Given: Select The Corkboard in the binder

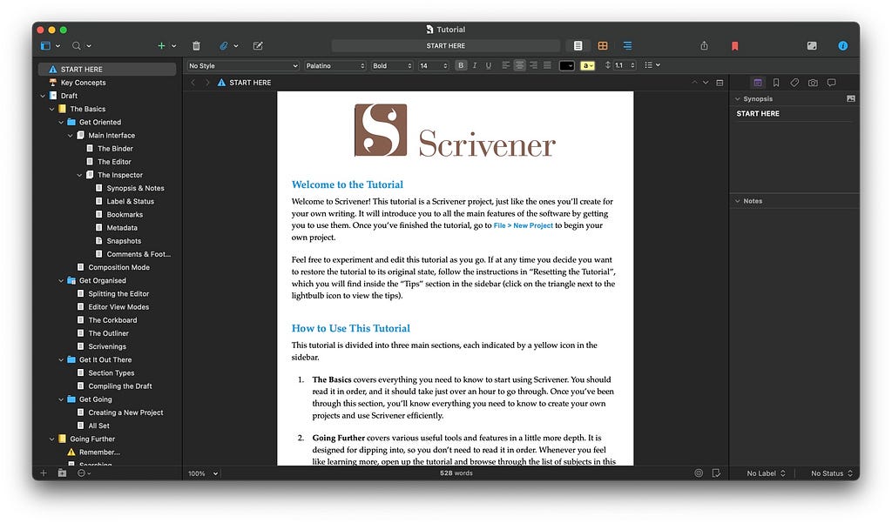Looking at the screenshot, I should coord(112,320).
